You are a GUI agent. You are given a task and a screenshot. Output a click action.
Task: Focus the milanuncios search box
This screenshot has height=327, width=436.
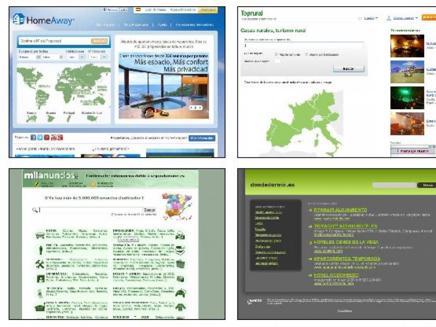90,210
